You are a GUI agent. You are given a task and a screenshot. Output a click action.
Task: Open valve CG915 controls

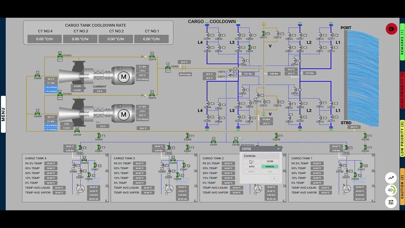pos(152,57)
